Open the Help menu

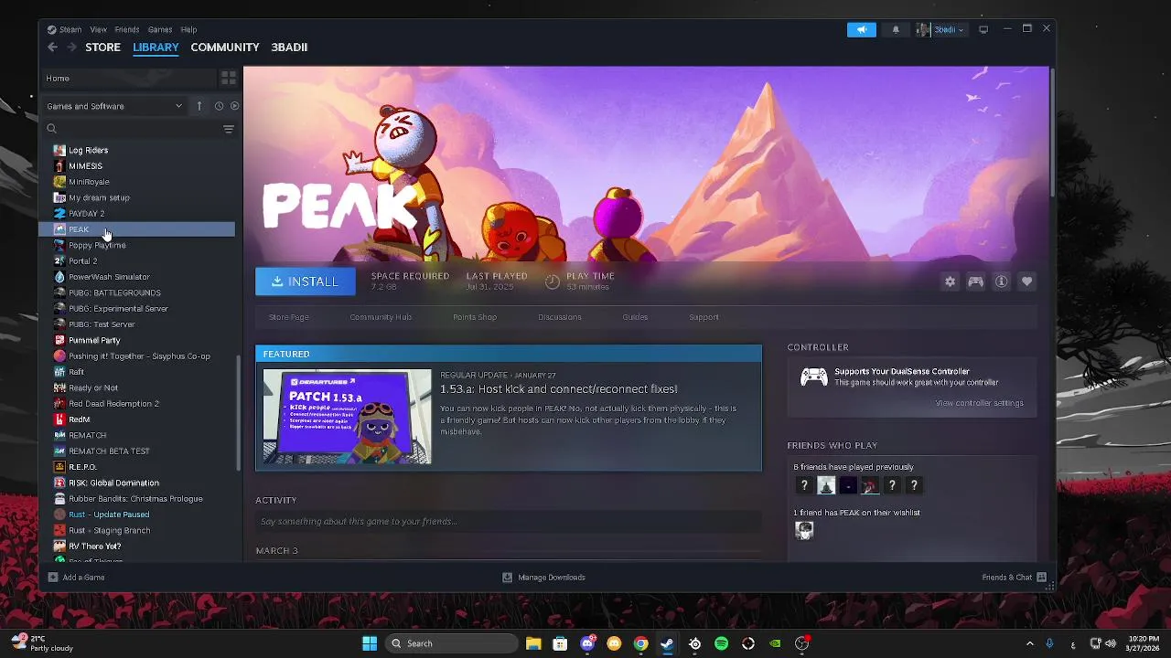[x=188, y=29]
